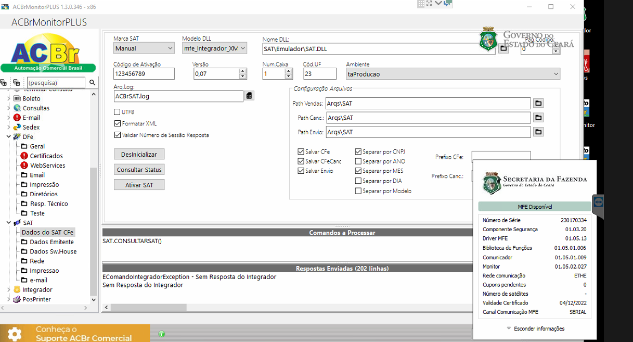Image resolution: width=633 pixels, height=342 pixels.
Task: Expand the PosPrinter tree node
Action: pyautogui.click(x=9, y=299)
